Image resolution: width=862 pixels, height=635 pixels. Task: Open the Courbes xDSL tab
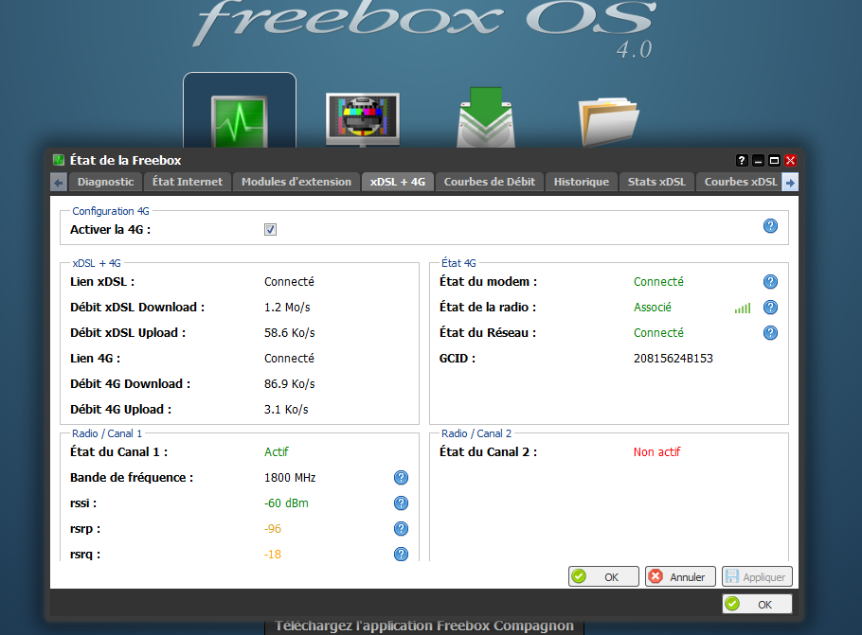pyautogui.click(x=740, y=182)
